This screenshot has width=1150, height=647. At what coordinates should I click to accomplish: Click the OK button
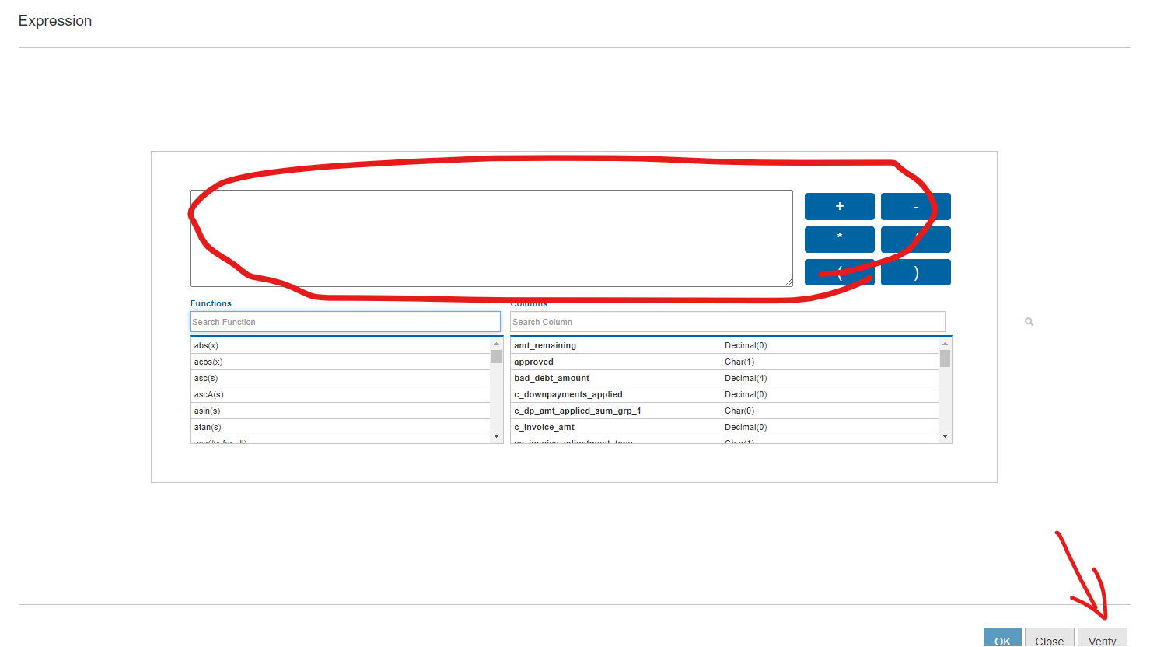(1002, 638)
